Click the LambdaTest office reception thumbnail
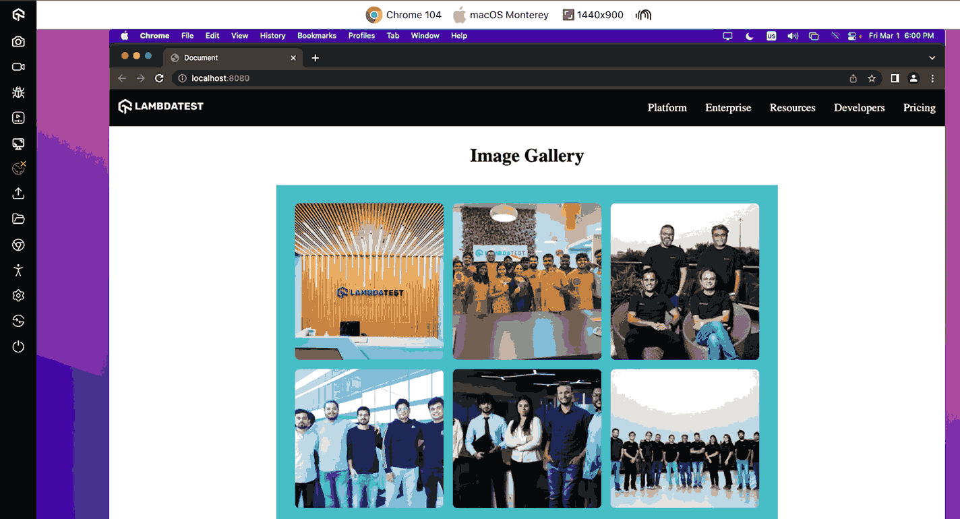The height and width of the screenshot is (519, 960). (x=369, y=281)
